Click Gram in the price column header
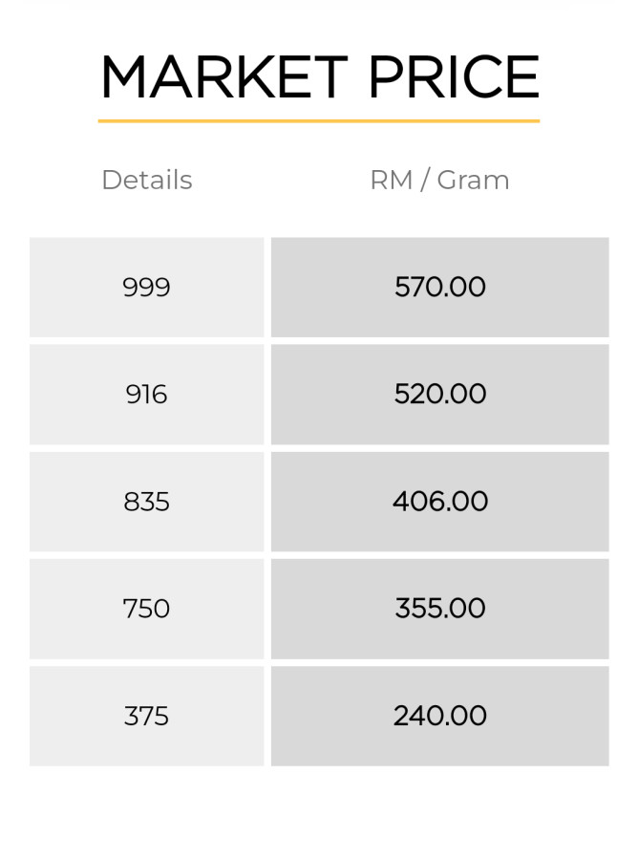Viewport: 638px width, 860px height. click(x=474, y=180)
